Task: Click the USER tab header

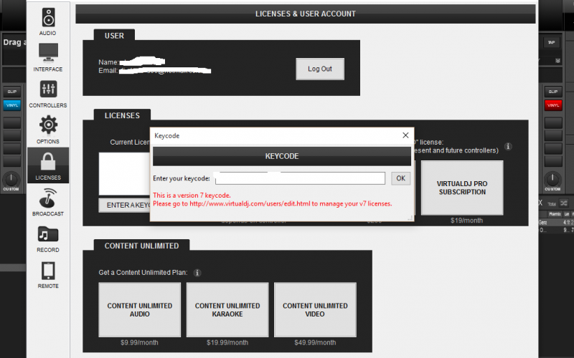Action: 114,35
